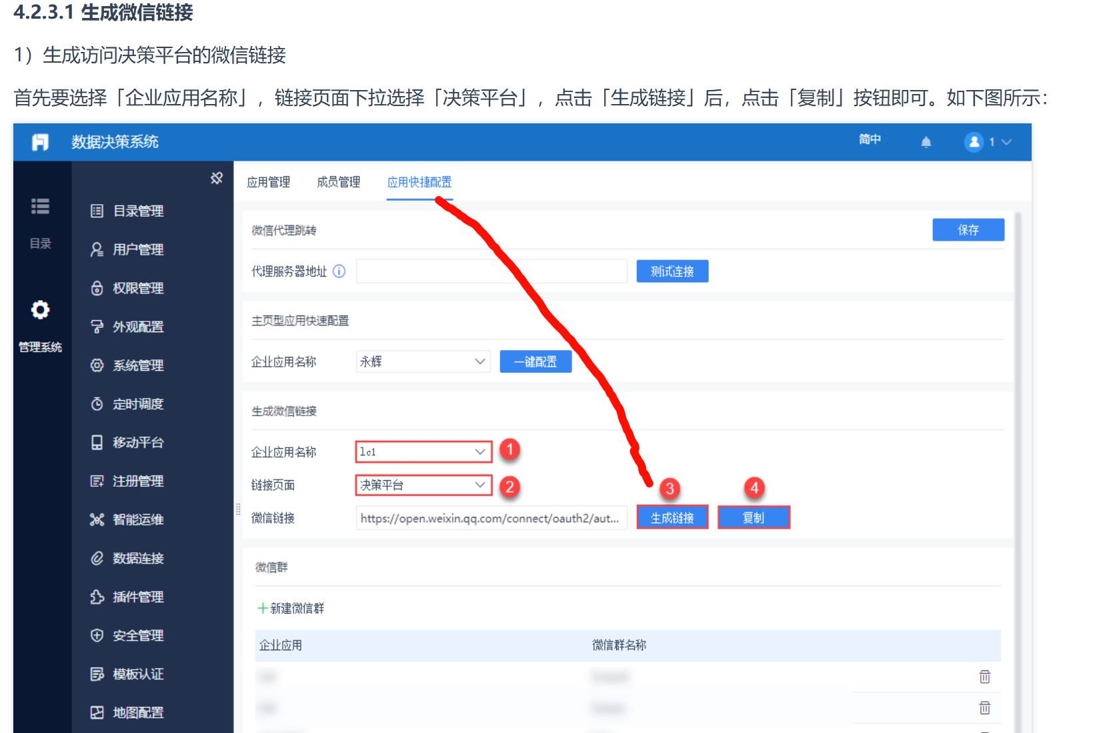
Task: Switch to the 应用快捷配置 tab
Action: [x=419, y=182]
